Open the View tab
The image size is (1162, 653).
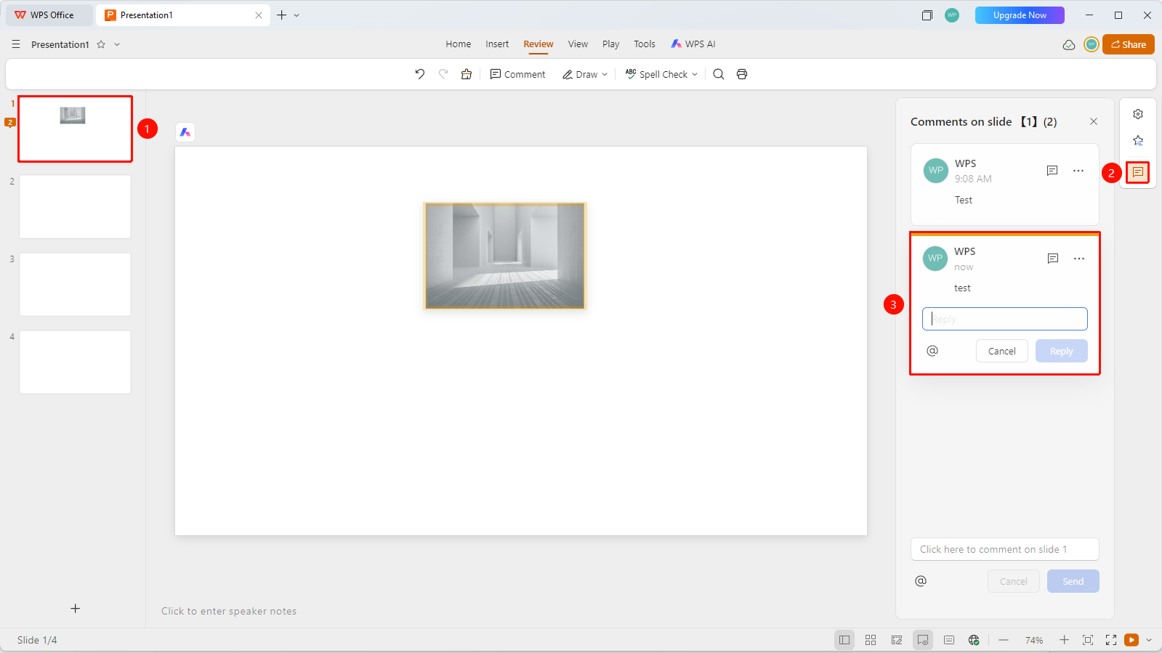click(578, 44)
